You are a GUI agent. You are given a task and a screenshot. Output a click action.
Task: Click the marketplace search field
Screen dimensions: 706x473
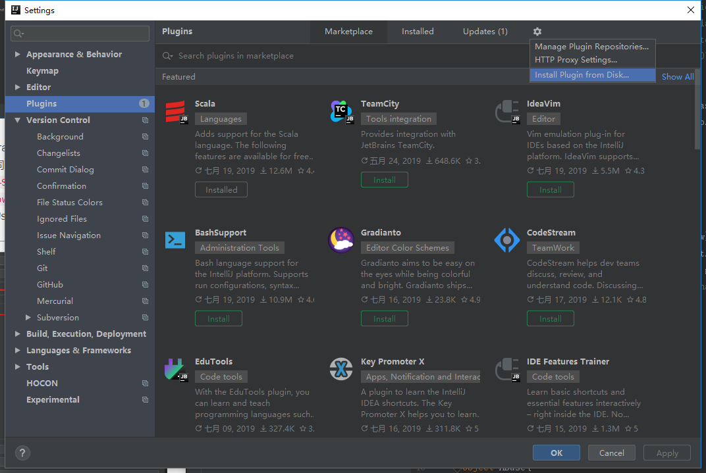tap(329, 55)
